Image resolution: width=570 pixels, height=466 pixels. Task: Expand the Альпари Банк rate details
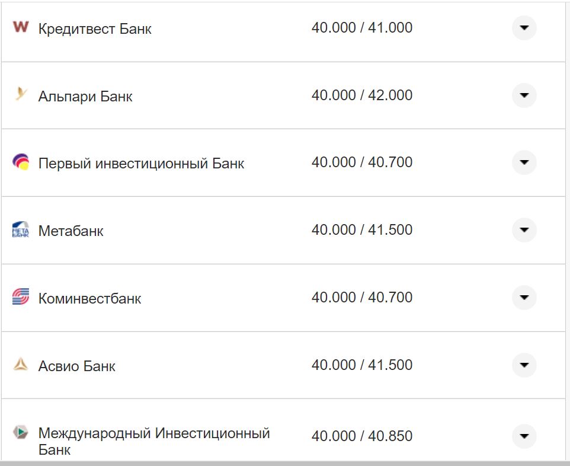click(x=524, y=95)
